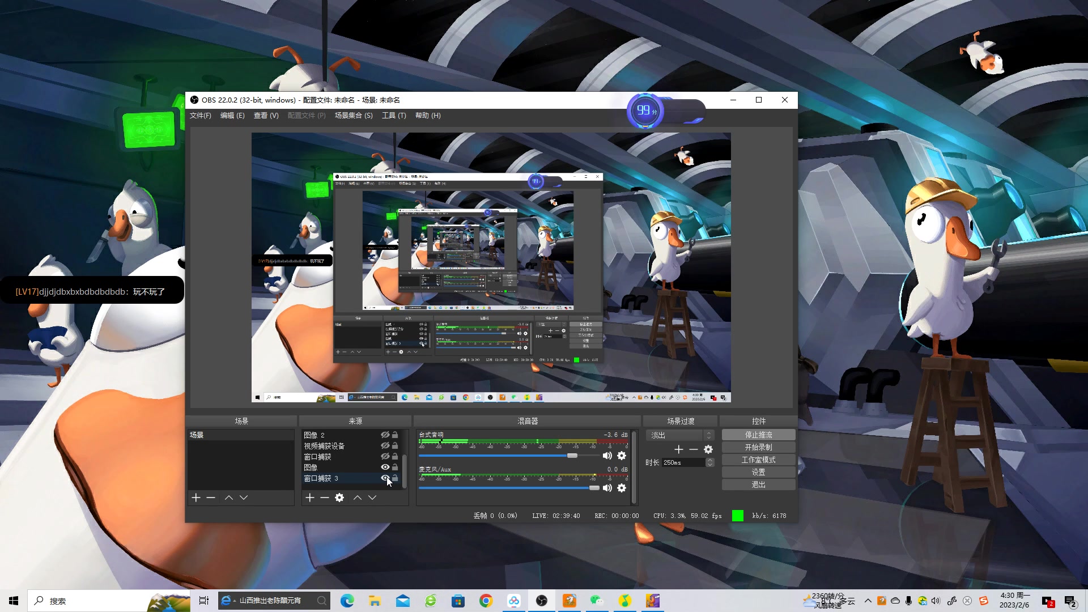Add a new source with plus button
The width and height of the screenshot is (1088, 612).
pyautogui.click(x=310, y=498)
